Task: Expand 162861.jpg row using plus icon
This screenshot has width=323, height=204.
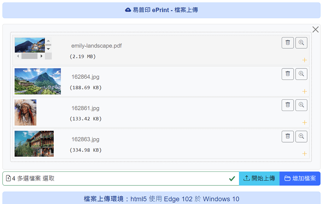Action: pyautogui.click(x=304, y=123)
